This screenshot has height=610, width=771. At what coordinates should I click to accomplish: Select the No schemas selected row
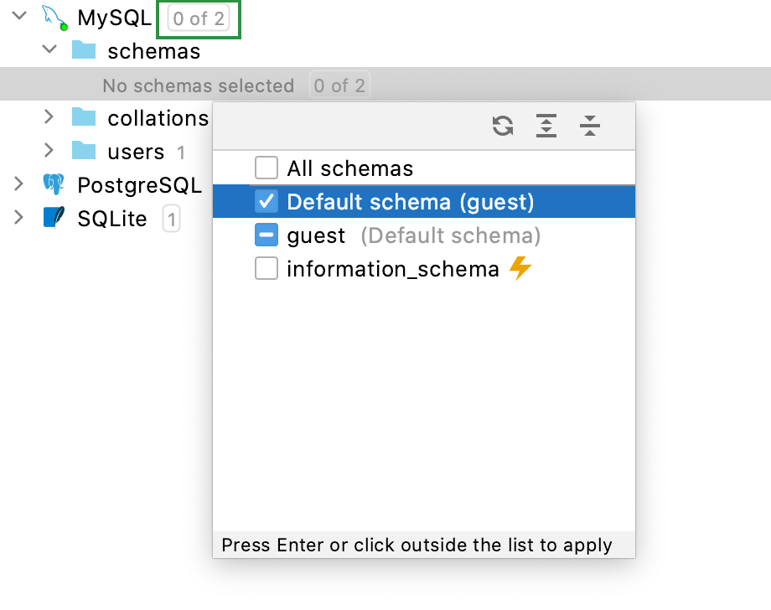198,85
